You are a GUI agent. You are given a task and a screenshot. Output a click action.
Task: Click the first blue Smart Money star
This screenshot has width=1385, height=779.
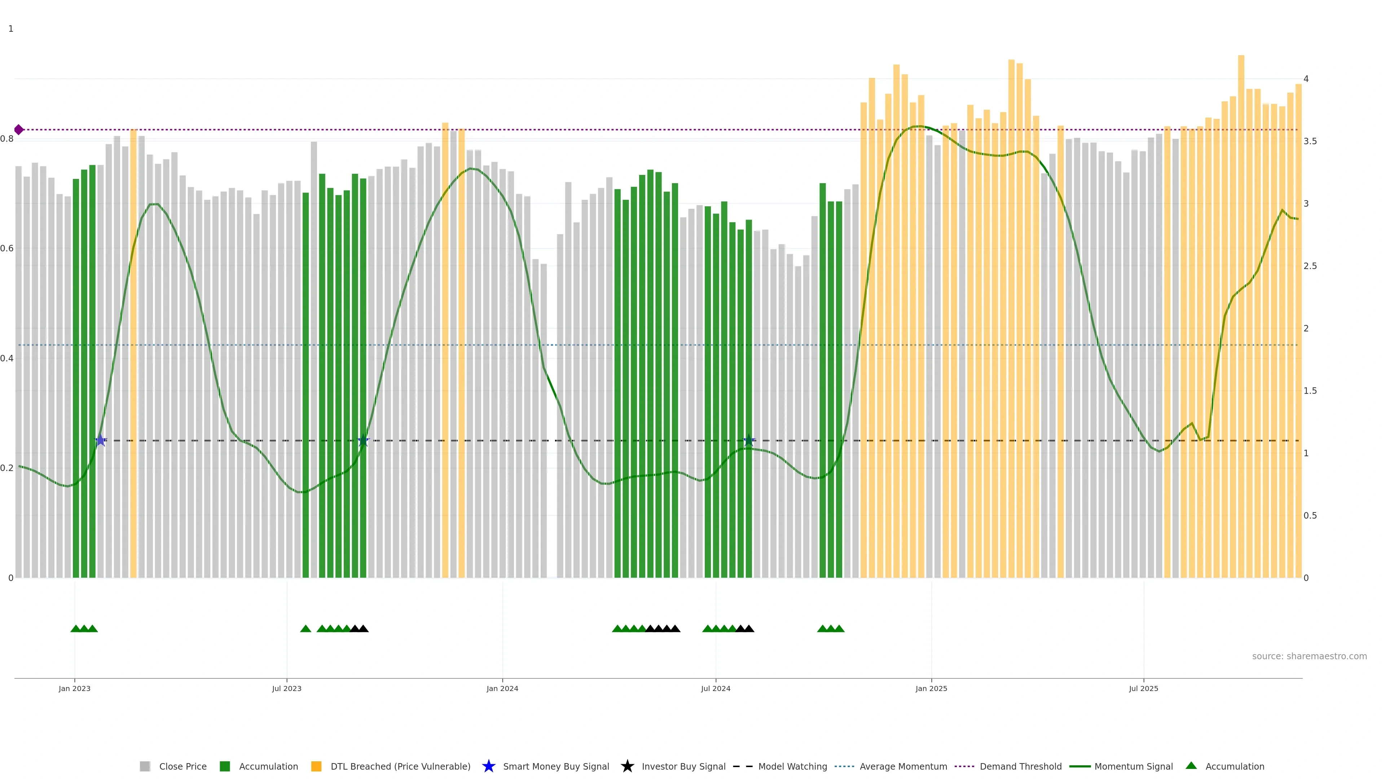(x=101, y=440)
